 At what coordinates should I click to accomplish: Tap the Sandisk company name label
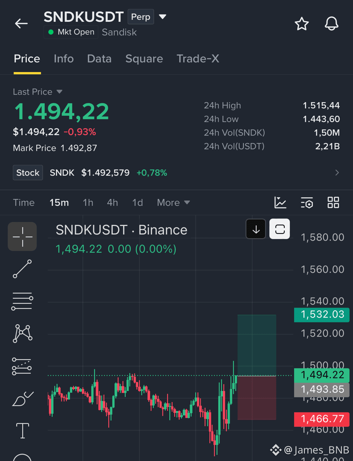coord(119,32)
